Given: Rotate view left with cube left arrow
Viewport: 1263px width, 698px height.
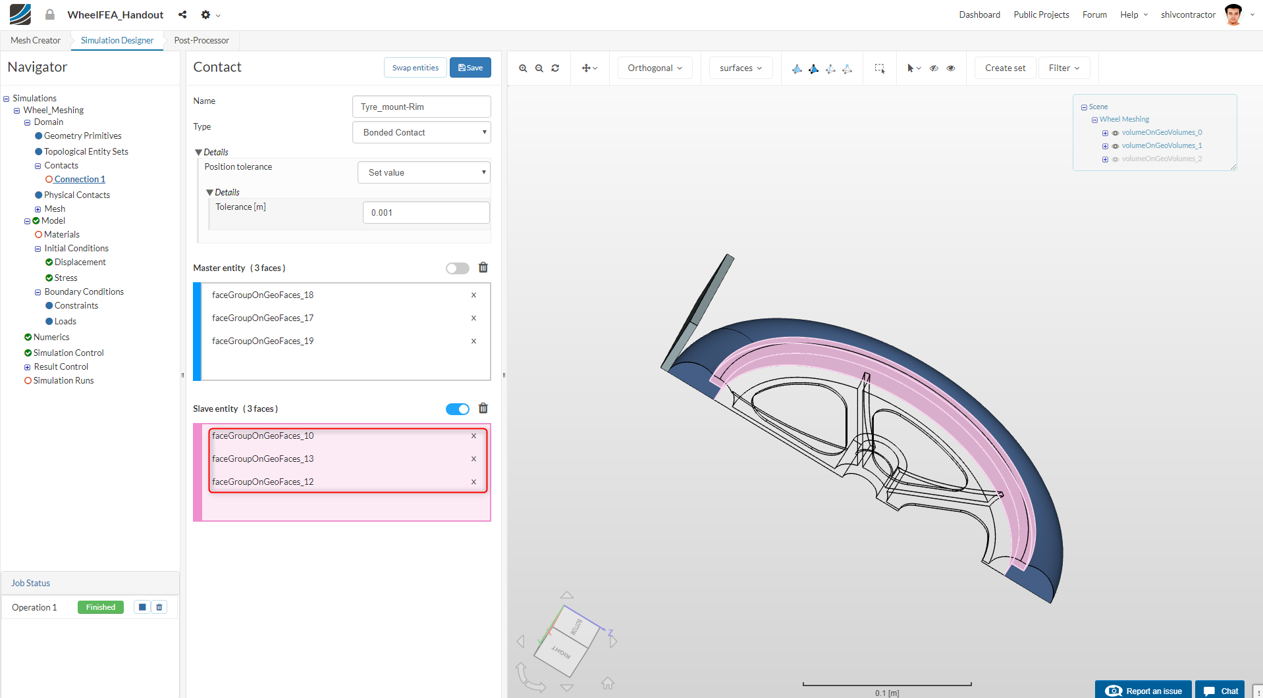Looking at the screenshot, I should click(x=521, y=641).
